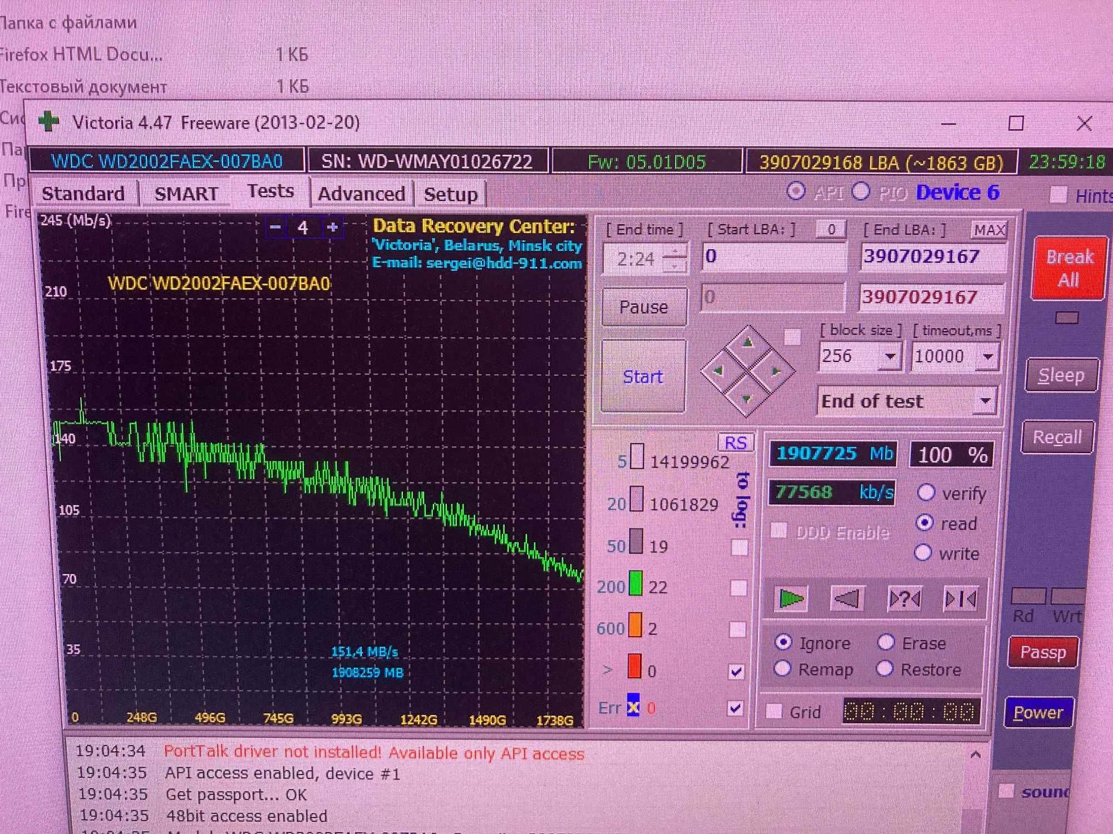Click the Start scan button

(643, 376)
